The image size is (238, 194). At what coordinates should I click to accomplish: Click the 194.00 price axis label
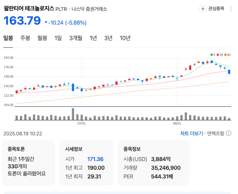[9, 58]
